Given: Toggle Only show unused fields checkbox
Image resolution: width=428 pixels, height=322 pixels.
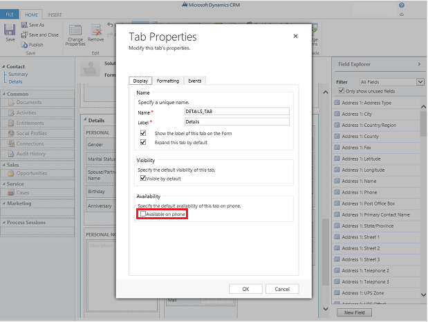Looking at the screenshot, I should pos(341,90).
